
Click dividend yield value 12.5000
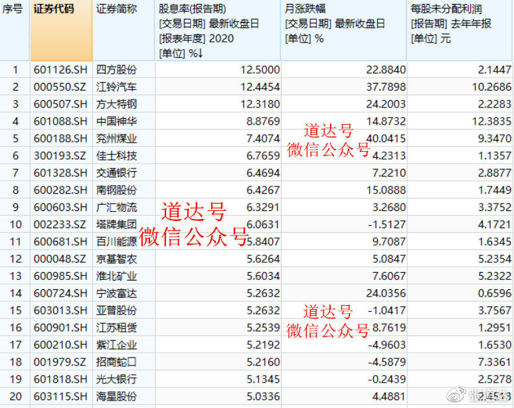tap(260, 70)
